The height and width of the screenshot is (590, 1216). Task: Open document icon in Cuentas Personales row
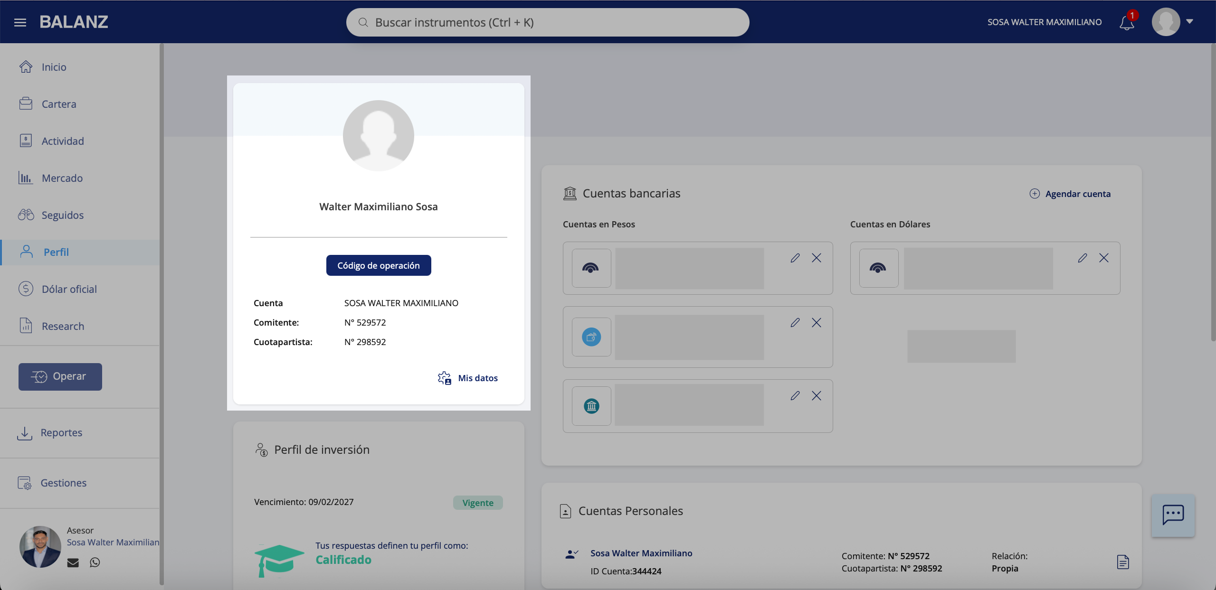pyautogui.click(x=1123, y=562)
